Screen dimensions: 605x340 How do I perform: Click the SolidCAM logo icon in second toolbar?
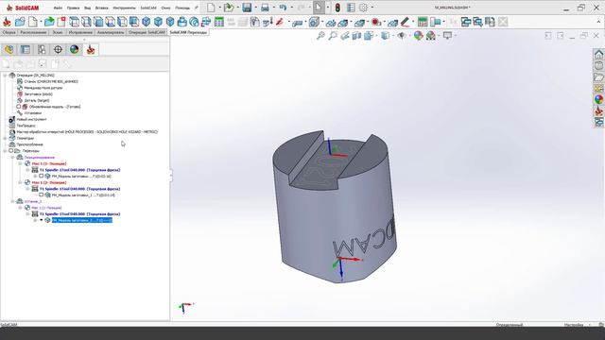7,22
